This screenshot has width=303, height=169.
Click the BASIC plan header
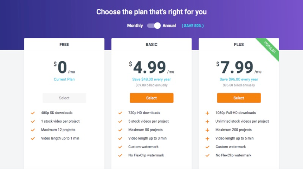click(151, 45)
